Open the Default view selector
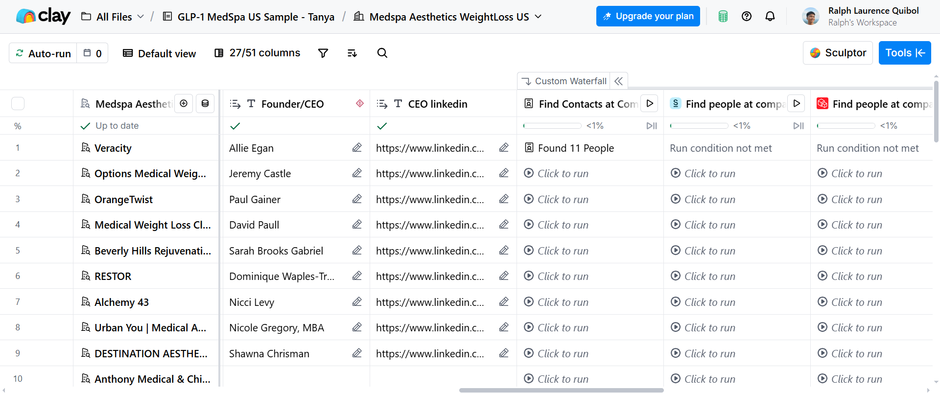940x393 pixels. (159, 53)
